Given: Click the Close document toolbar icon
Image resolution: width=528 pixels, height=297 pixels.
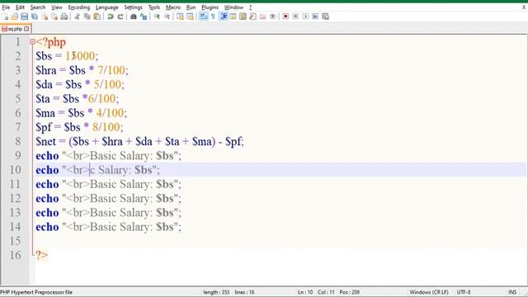Looking at the screenshot, I should coord(45,16).
